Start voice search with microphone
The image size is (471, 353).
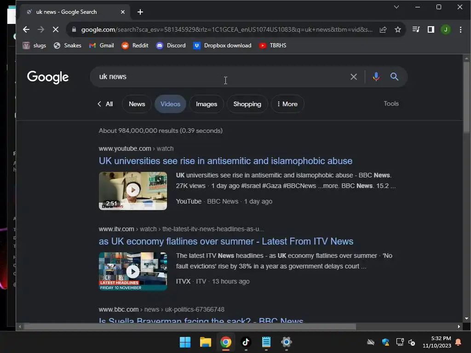[376, 77]
